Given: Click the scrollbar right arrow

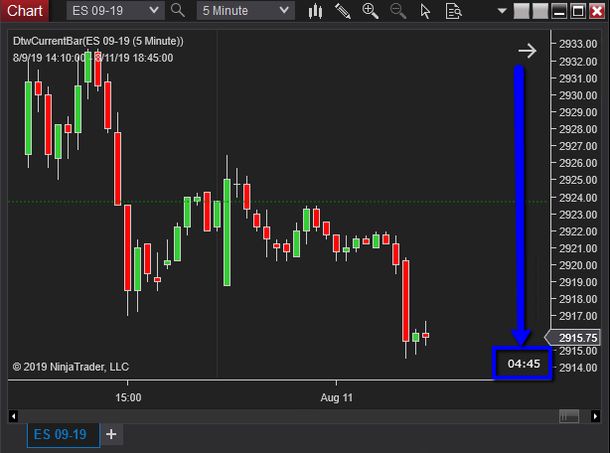Looking at the screenshot, I should (x=595, y=416).
